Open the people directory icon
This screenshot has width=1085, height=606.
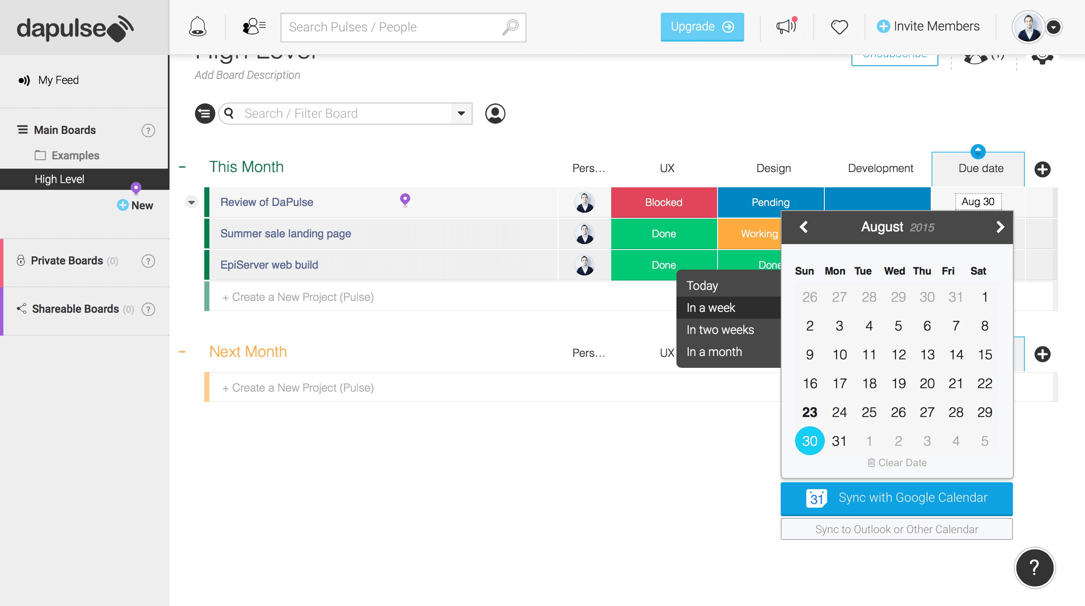tap(254, 26)
